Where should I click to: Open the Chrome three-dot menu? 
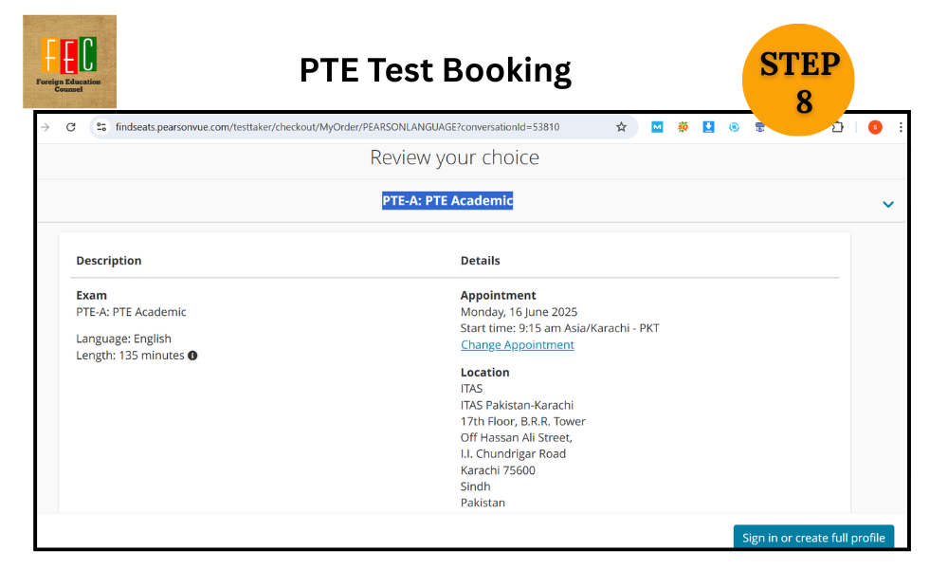point(901,127)
